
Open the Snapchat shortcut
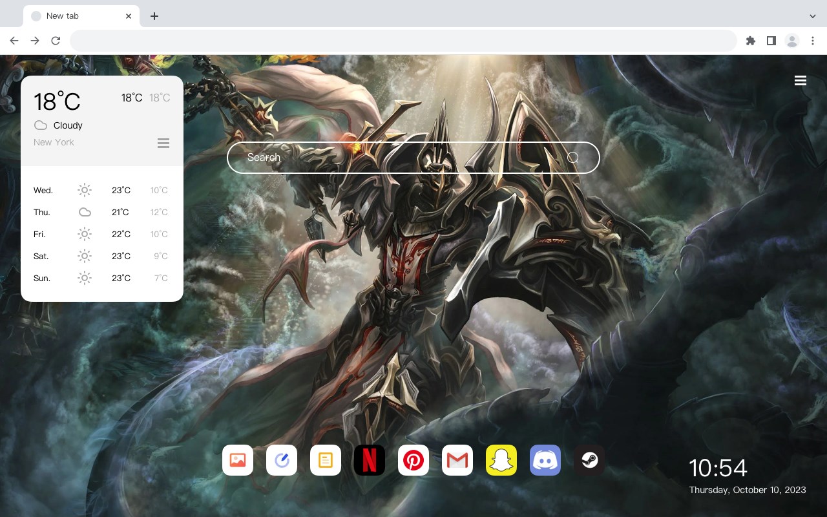tap(501, 460)
